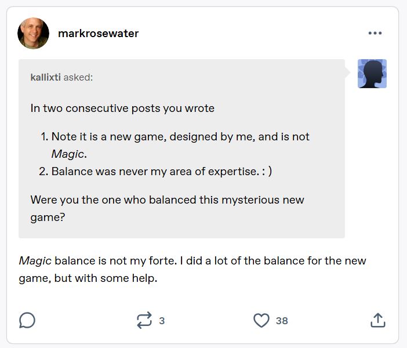Image resolution: width=407 pixels, height=348 pixels.
Task: Click italic 'Magic' in the quoted list
Action: (68, 154)
